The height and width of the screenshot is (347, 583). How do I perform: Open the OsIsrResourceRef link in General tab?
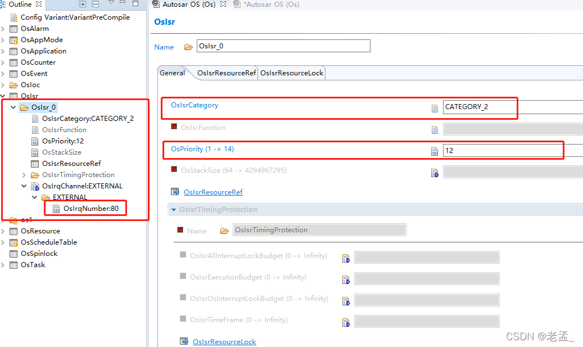pos(213,192)
